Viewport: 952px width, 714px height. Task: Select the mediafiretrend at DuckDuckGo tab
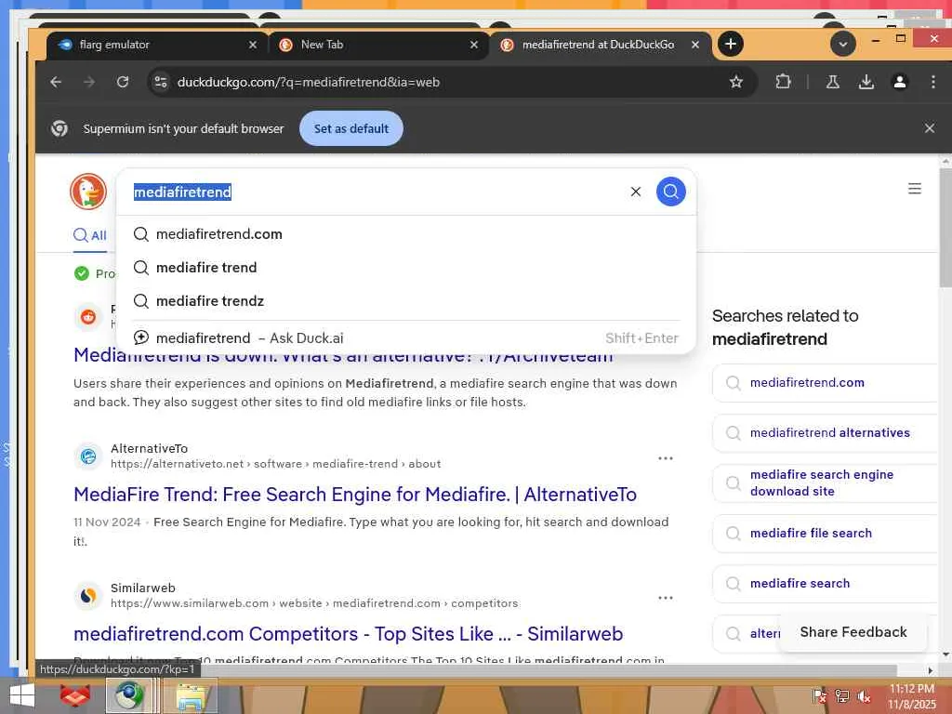[x=600, y=45]
